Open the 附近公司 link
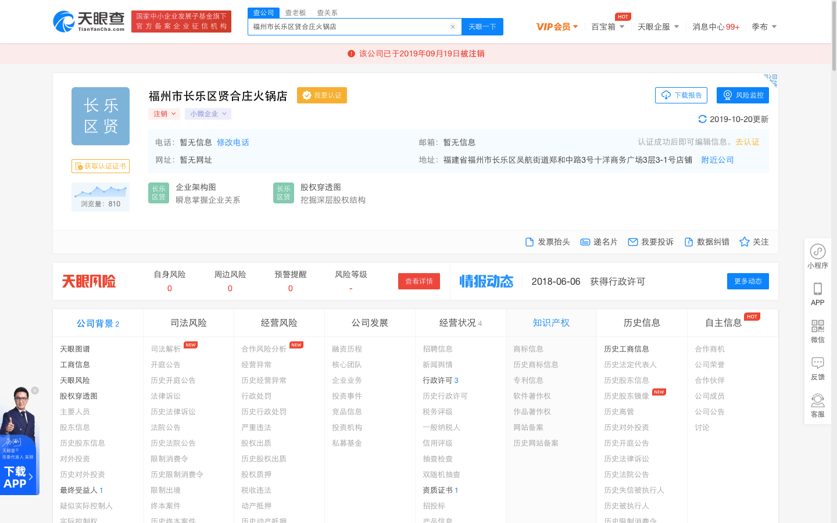The height and width of the screenshot is (523, 837). pyautogui.click(x=717, y=159)
